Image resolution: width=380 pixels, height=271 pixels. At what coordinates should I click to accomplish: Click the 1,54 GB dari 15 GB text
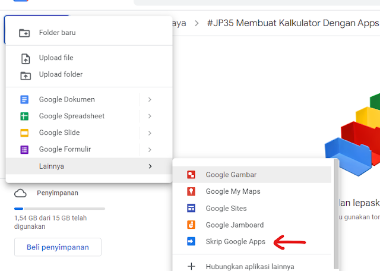point(50,222)
